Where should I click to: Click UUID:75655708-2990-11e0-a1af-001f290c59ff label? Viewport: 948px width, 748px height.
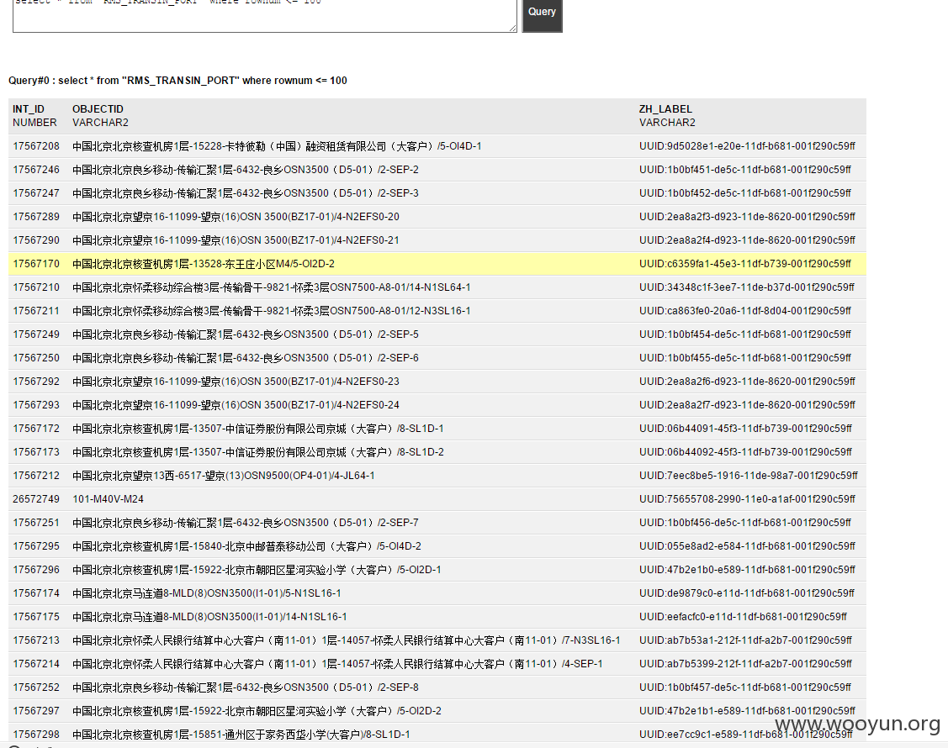(747, 500)
